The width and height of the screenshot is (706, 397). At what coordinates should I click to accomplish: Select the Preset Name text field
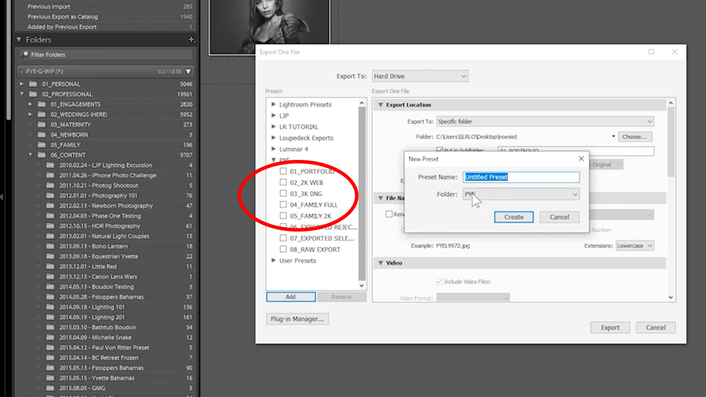(x=521, y=177)
